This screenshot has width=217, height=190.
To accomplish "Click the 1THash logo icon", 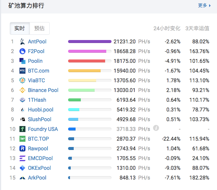I will [22, 100].
